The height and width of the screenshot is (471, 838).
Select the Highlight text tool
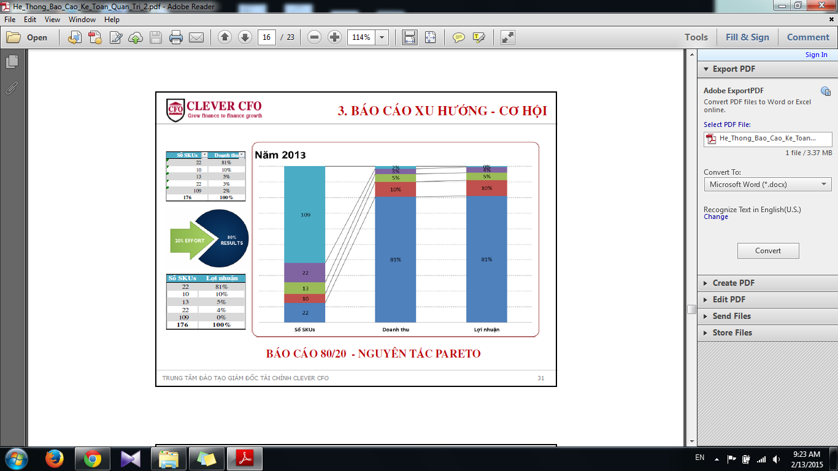[x=479, y=37]
